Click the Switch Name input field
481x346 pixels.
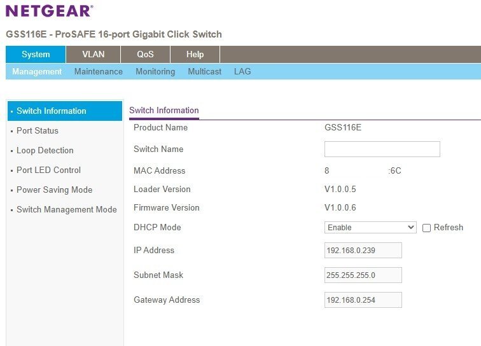click(x=382, y=149)
